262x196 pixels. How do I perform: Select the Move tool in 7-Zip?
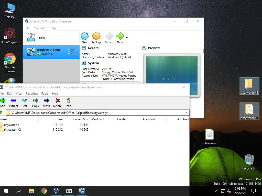(x=47, y=103)
